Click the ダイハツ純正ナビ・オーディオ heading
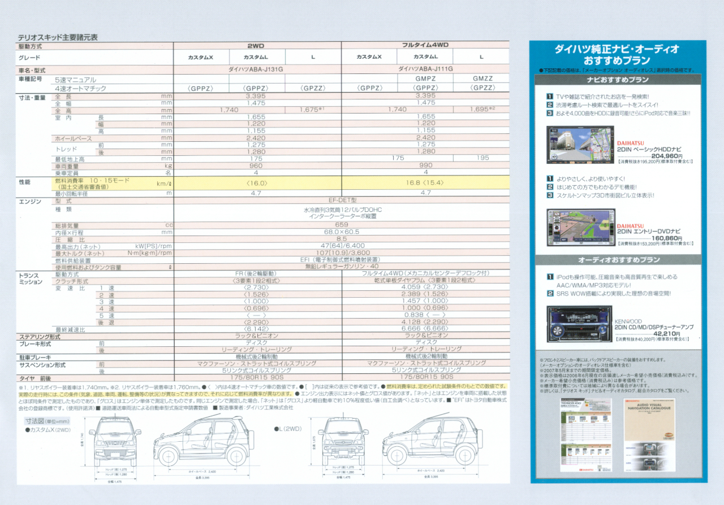 617,49
